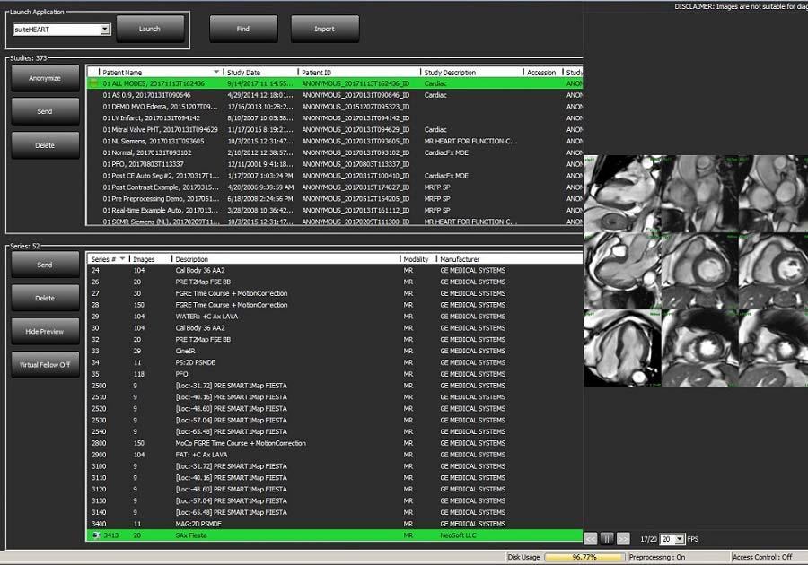
Task: Select series 24 Cal Body 36 AA2
Action: [335, 270]
